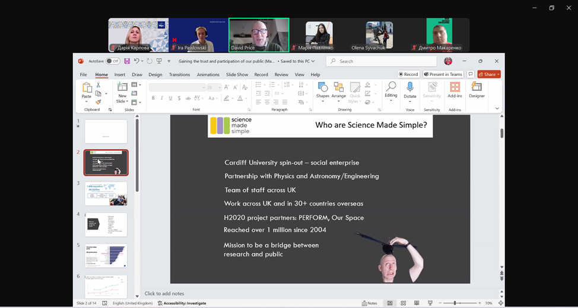Open the font size dropdown showing 28

214,87
